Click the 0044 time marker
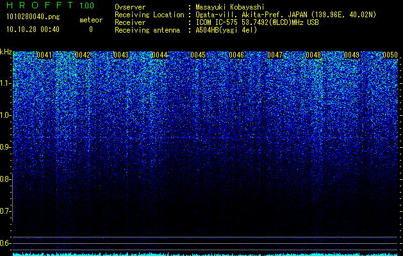 click(160, 55)
